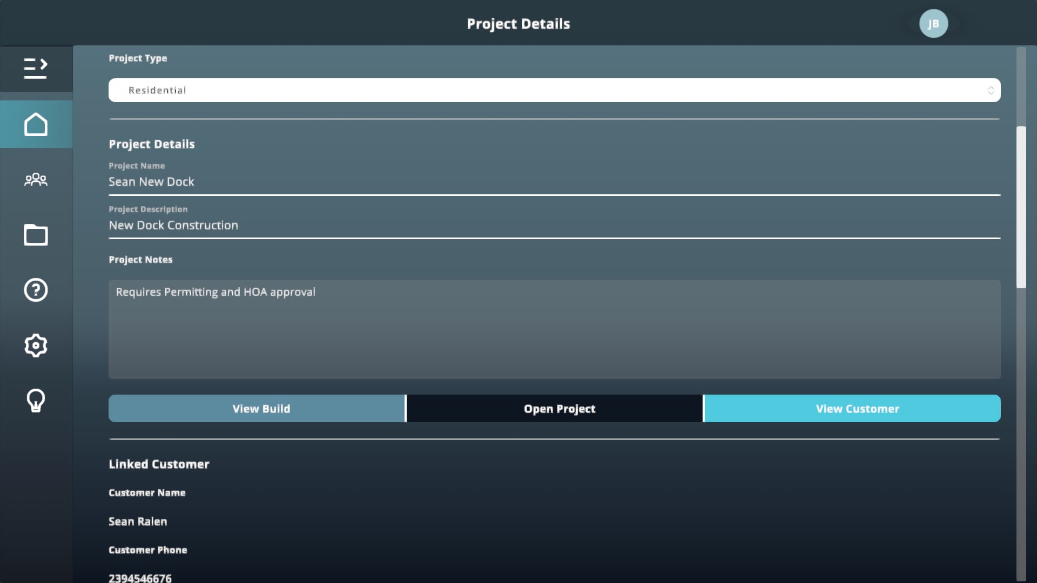
Task: Open the Settings gear icon
Action: point(36,345)
